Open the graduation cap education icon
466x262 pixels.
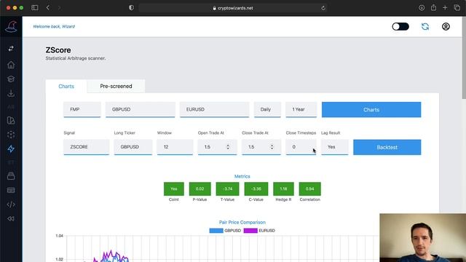[x=11, y=79]
